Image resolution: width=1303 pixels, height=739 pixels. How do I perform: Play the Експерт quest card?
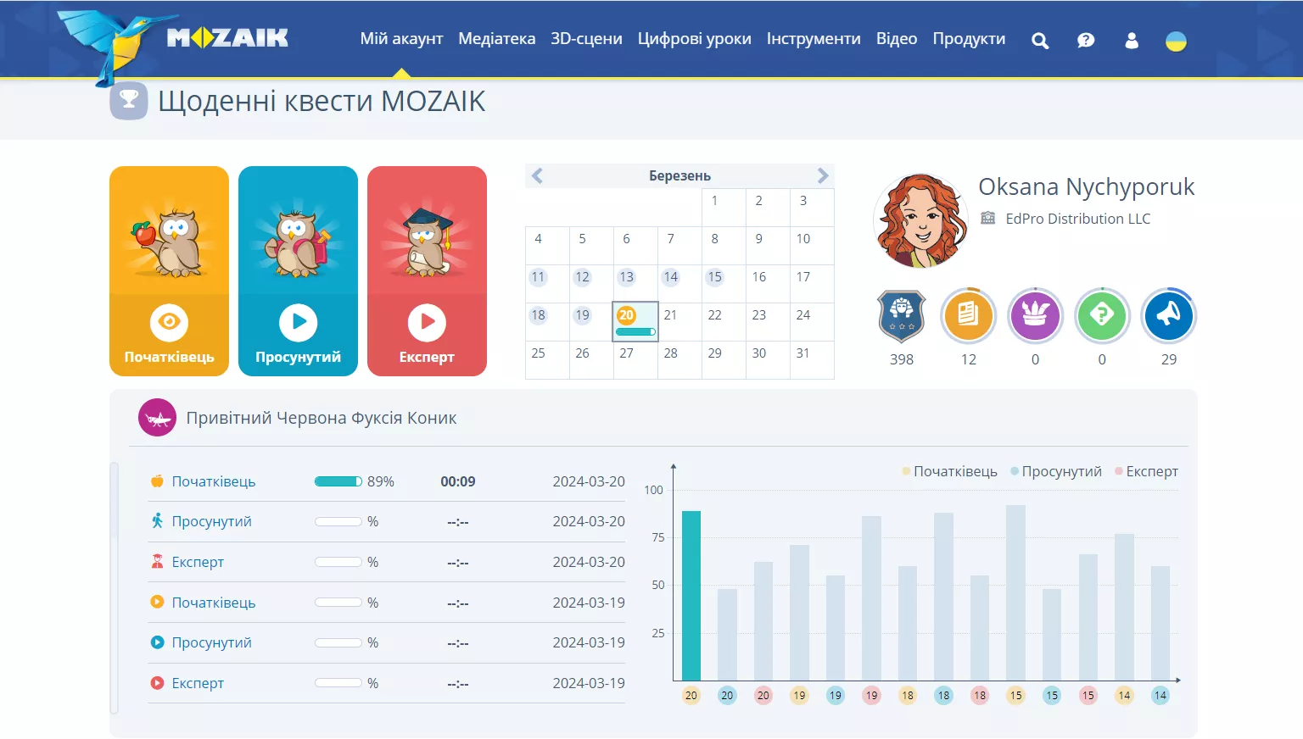point(427,322)
